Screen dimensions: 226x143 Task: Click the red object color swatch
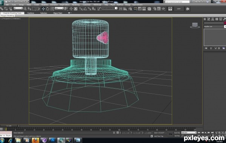tap(225, 23)
